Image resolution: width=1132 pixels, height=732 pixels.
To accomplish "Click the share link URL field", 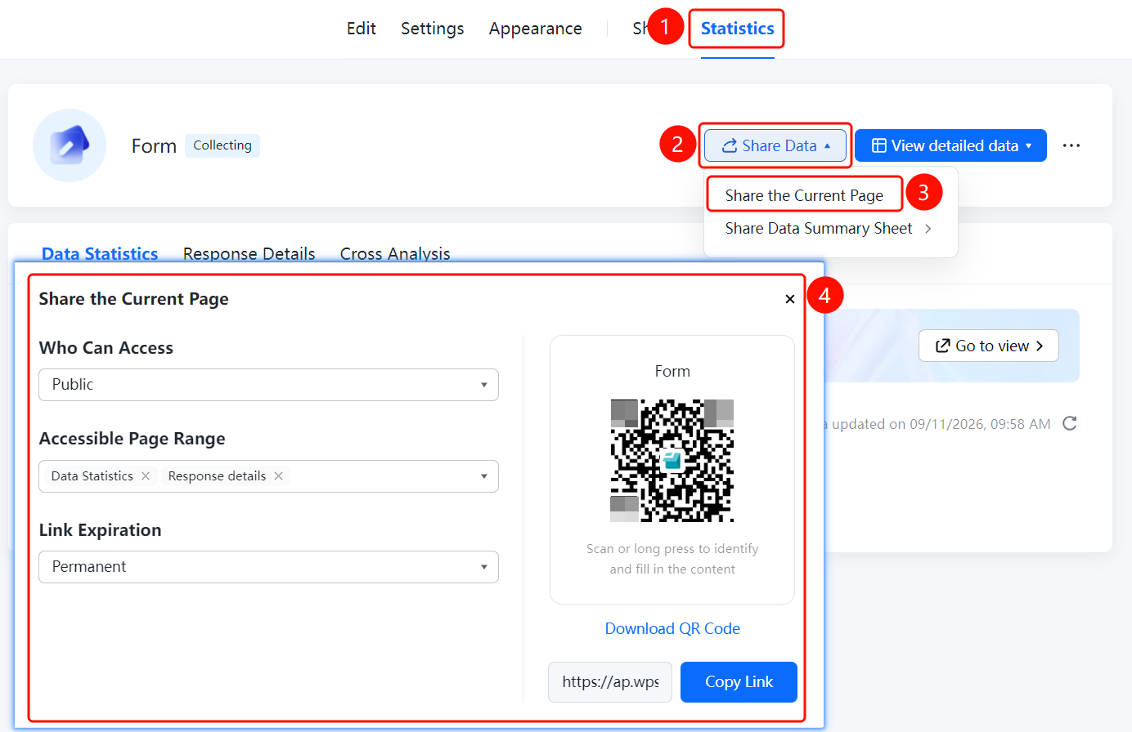I will click(610, 682).
